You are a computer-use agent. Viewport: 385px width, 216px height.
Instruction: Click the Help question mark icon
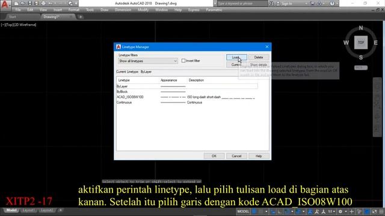[332, 4]
